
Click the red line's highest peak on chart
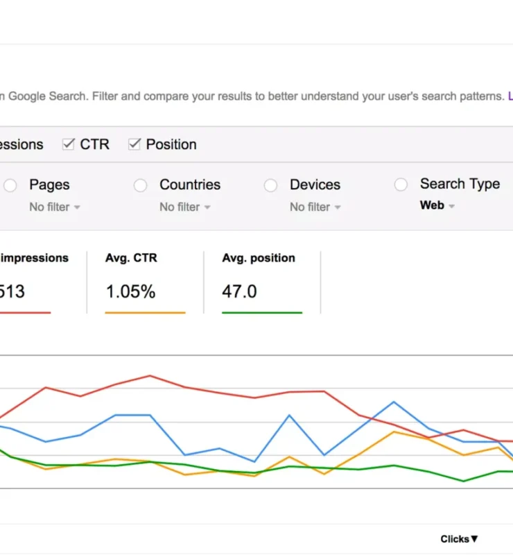150,376
